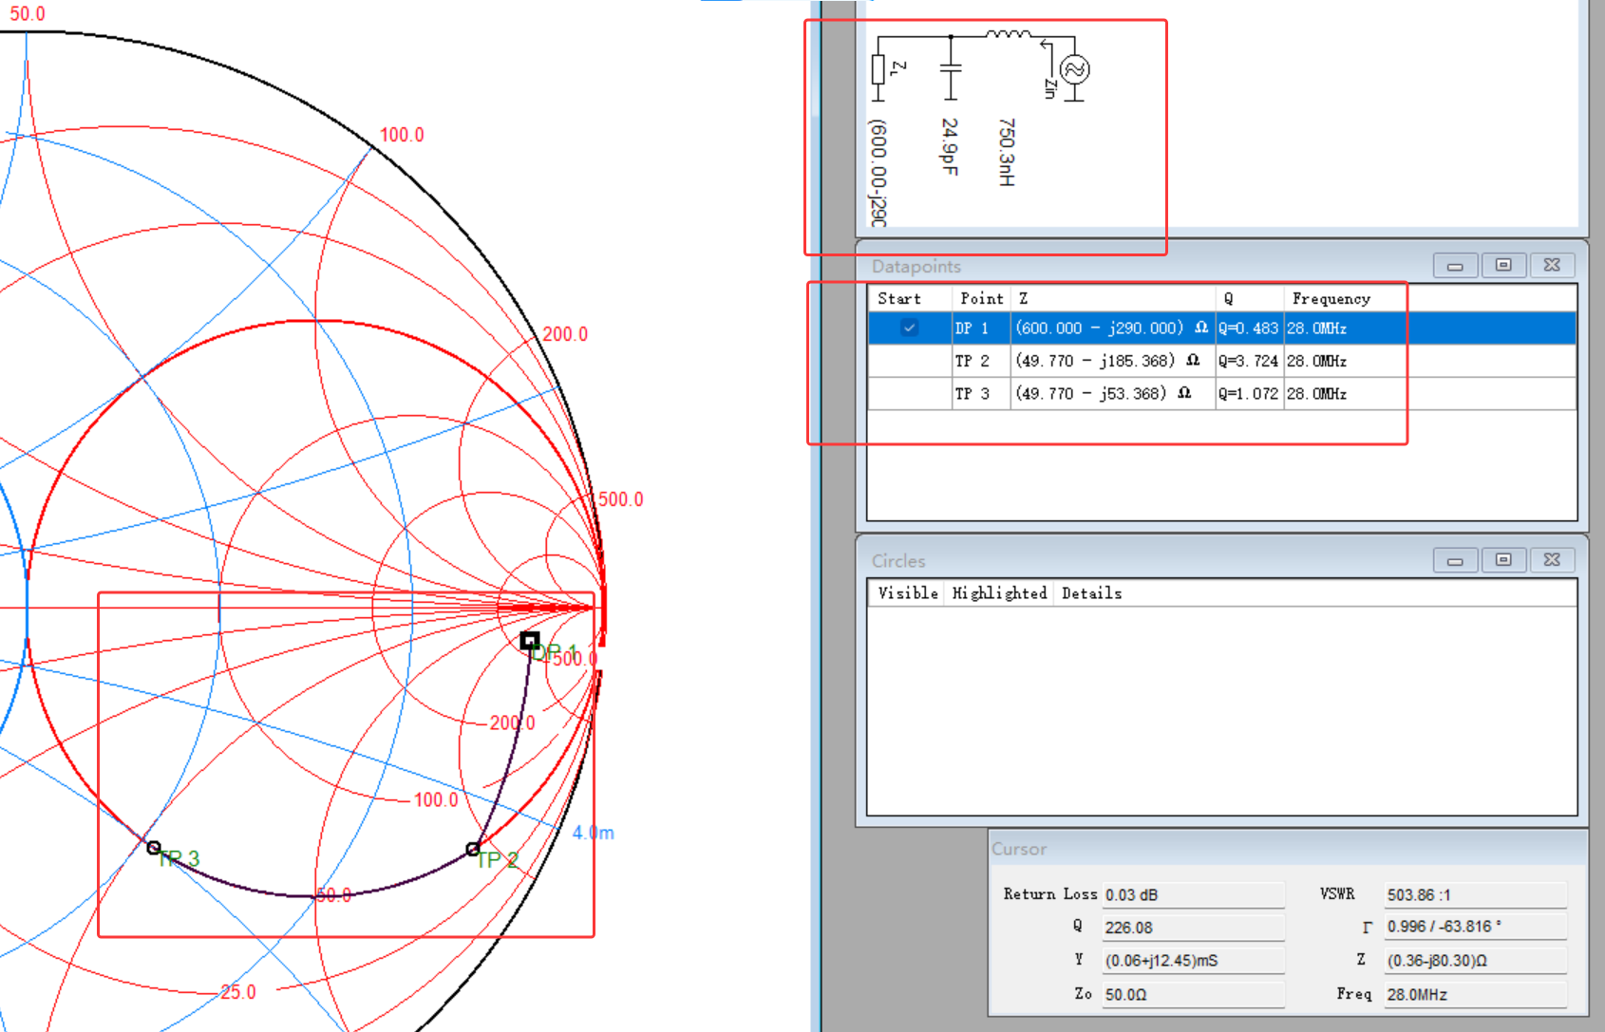Close the Circles panel
This screenshot has height=1032, width=1605.
pyautogui.click(x=1552, y=560)
